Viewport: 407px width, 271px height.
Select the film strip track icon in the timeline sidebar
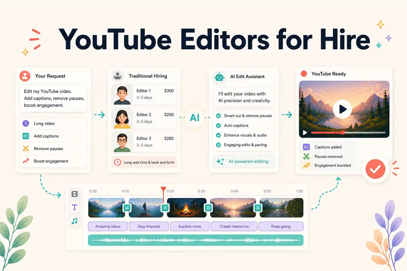(74, 194)
